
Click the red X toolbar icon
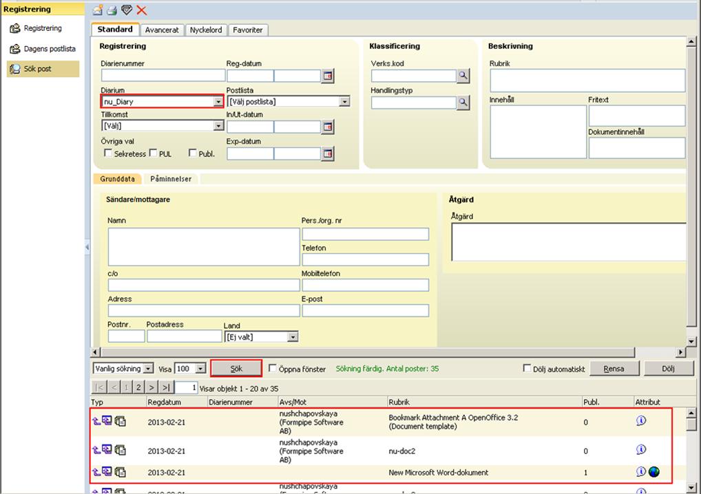tap(141, 10)
